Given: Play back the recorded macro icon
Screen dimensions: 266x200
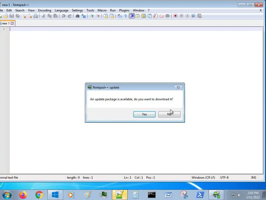Looking at the screenshot, I should pos(188,16).
